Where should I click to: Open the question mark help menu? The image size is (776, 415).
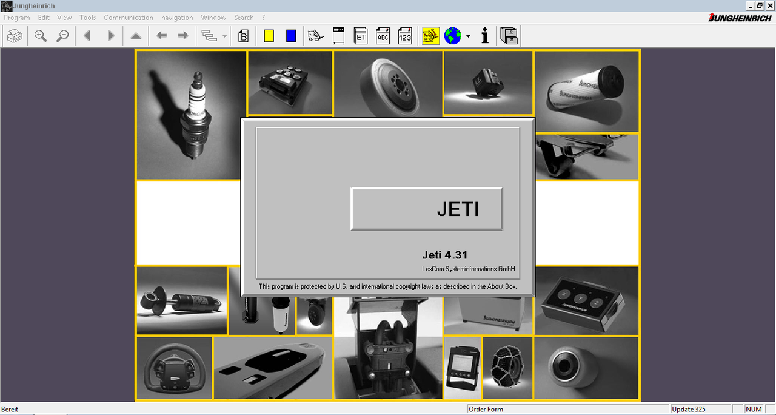263,18
